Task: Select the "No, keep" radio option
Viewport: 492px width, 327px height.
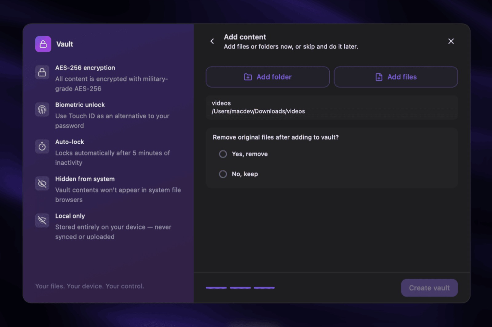Action: (223, 174)
